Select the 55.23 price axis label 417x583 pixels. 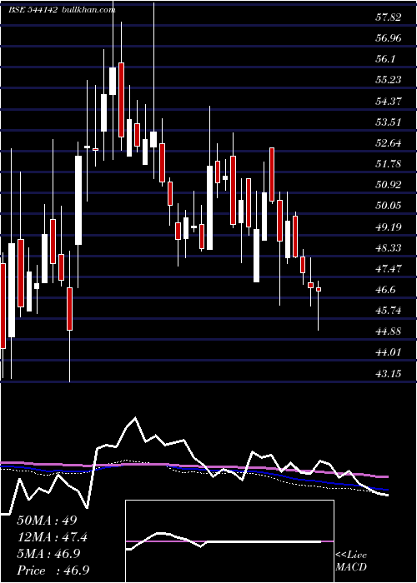click(388, 80)
